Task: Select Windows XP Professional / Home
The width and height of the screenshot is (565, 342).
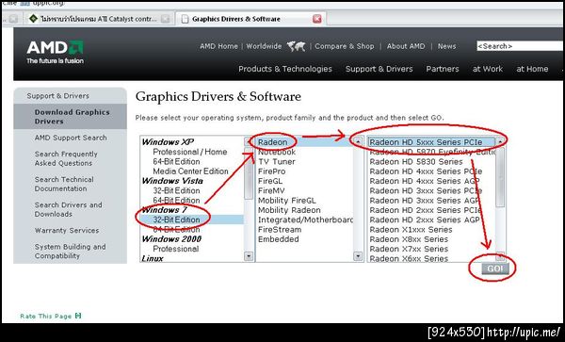Action: tap(190, 152)
